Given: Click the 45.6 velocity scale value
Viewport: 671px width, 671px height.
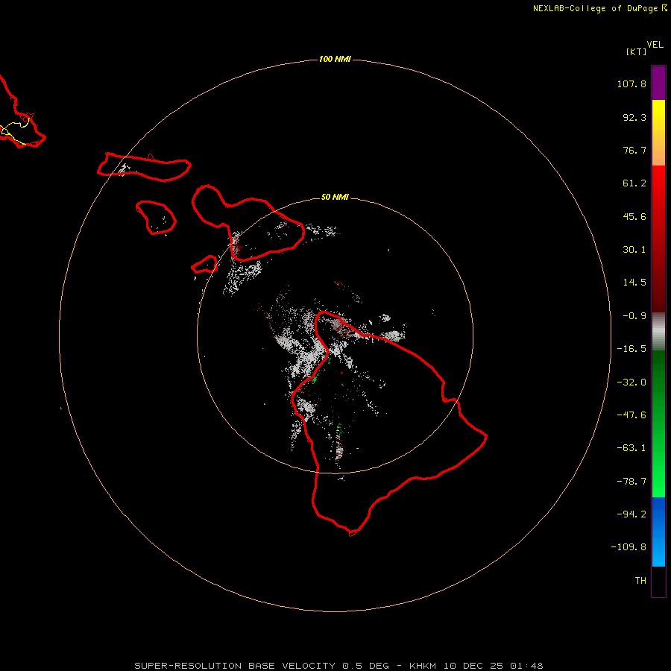Looking at the screenshot, I should click(634, 216).
